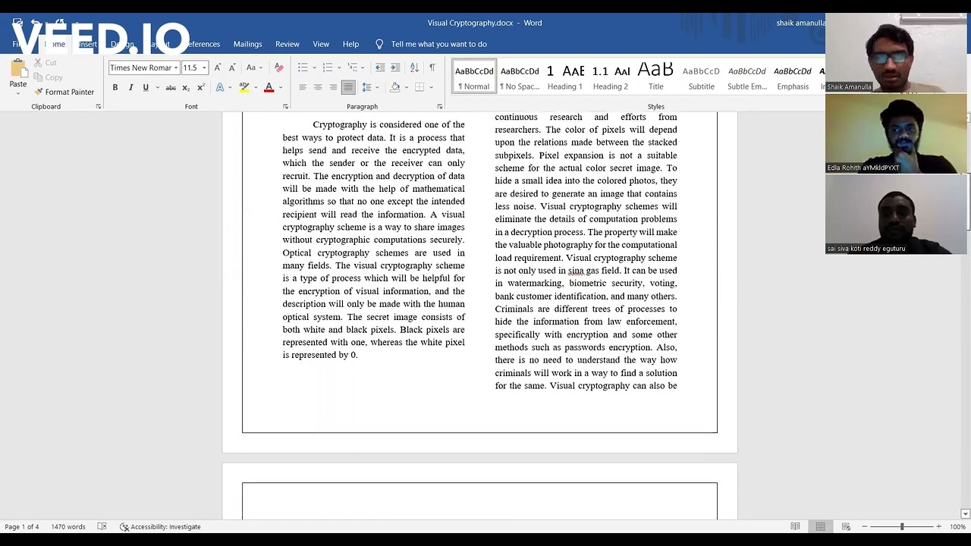
Task: Toggle justify paragraph alignment
Action: pos(347,87)
